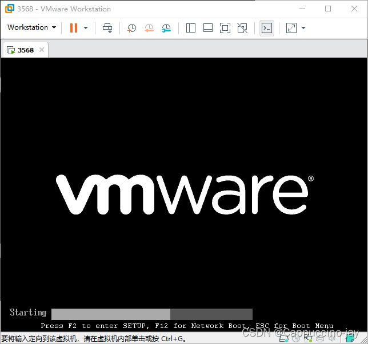Viewport: 368px width, 344px height.
Task: Expand the power options dropdown arrow
Action: 86,28
